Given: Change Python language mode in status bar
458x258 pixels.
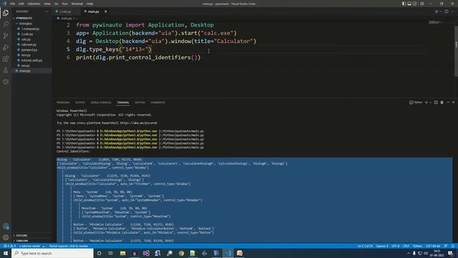Looking at the screenshot, I should pos(417,246).
